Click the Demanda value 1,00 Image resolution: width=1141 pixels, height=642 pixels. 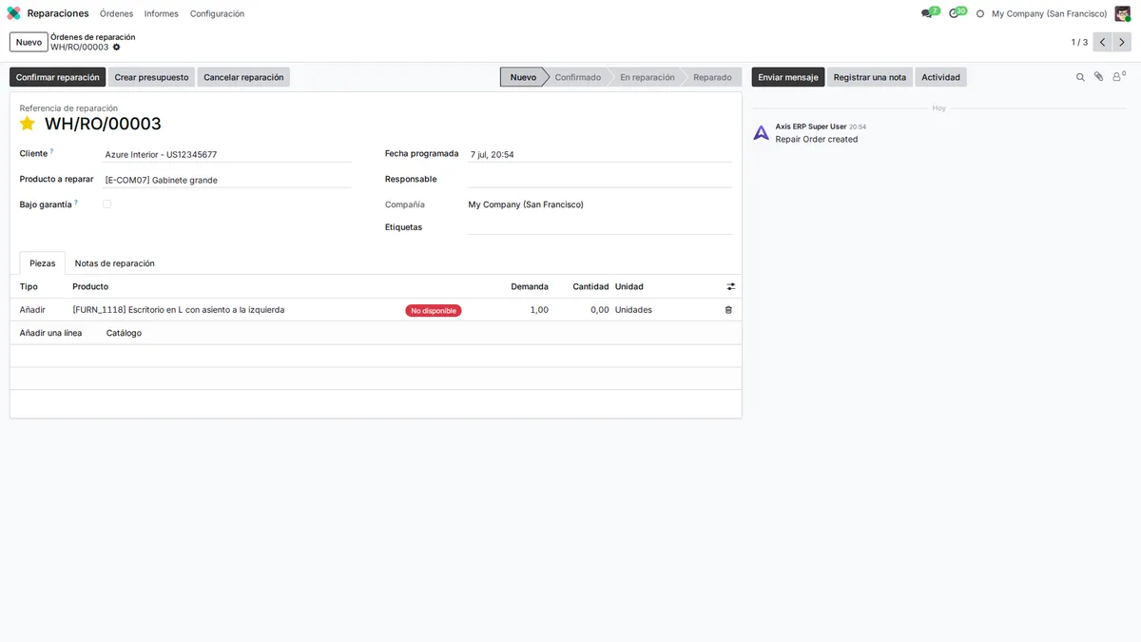539,310
